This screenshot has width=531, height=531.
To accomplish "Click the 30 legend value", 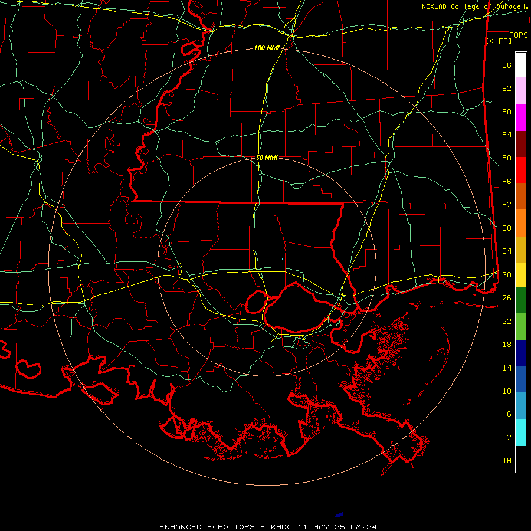I will point(507,274).
